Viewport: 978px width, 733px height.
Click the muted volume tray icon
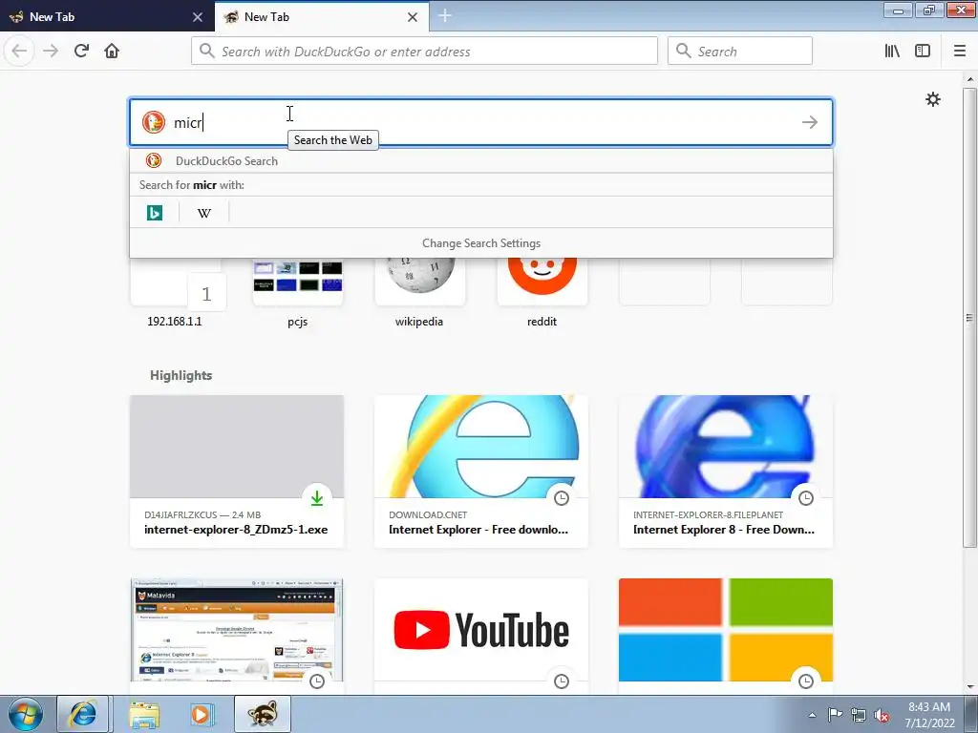coord(882,715)
